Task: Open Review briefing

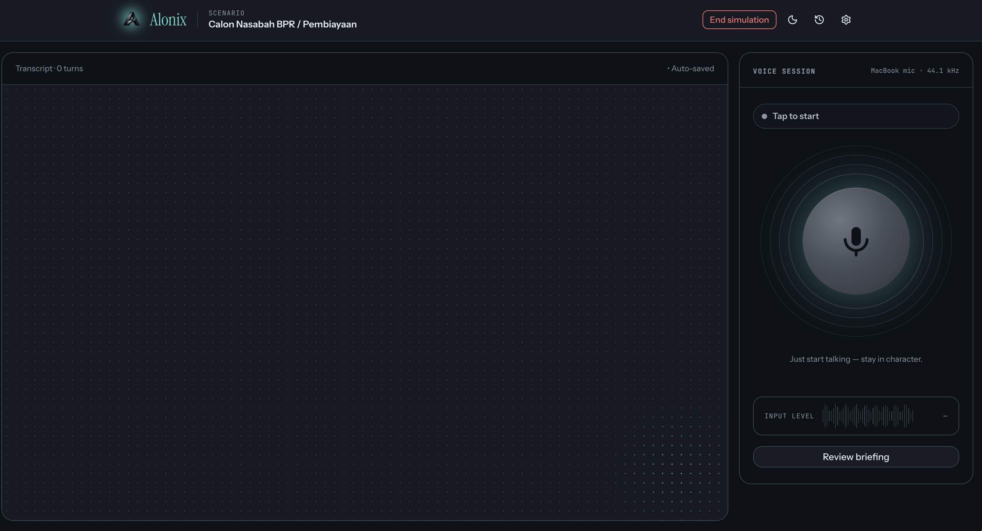Action: point(856,457)
